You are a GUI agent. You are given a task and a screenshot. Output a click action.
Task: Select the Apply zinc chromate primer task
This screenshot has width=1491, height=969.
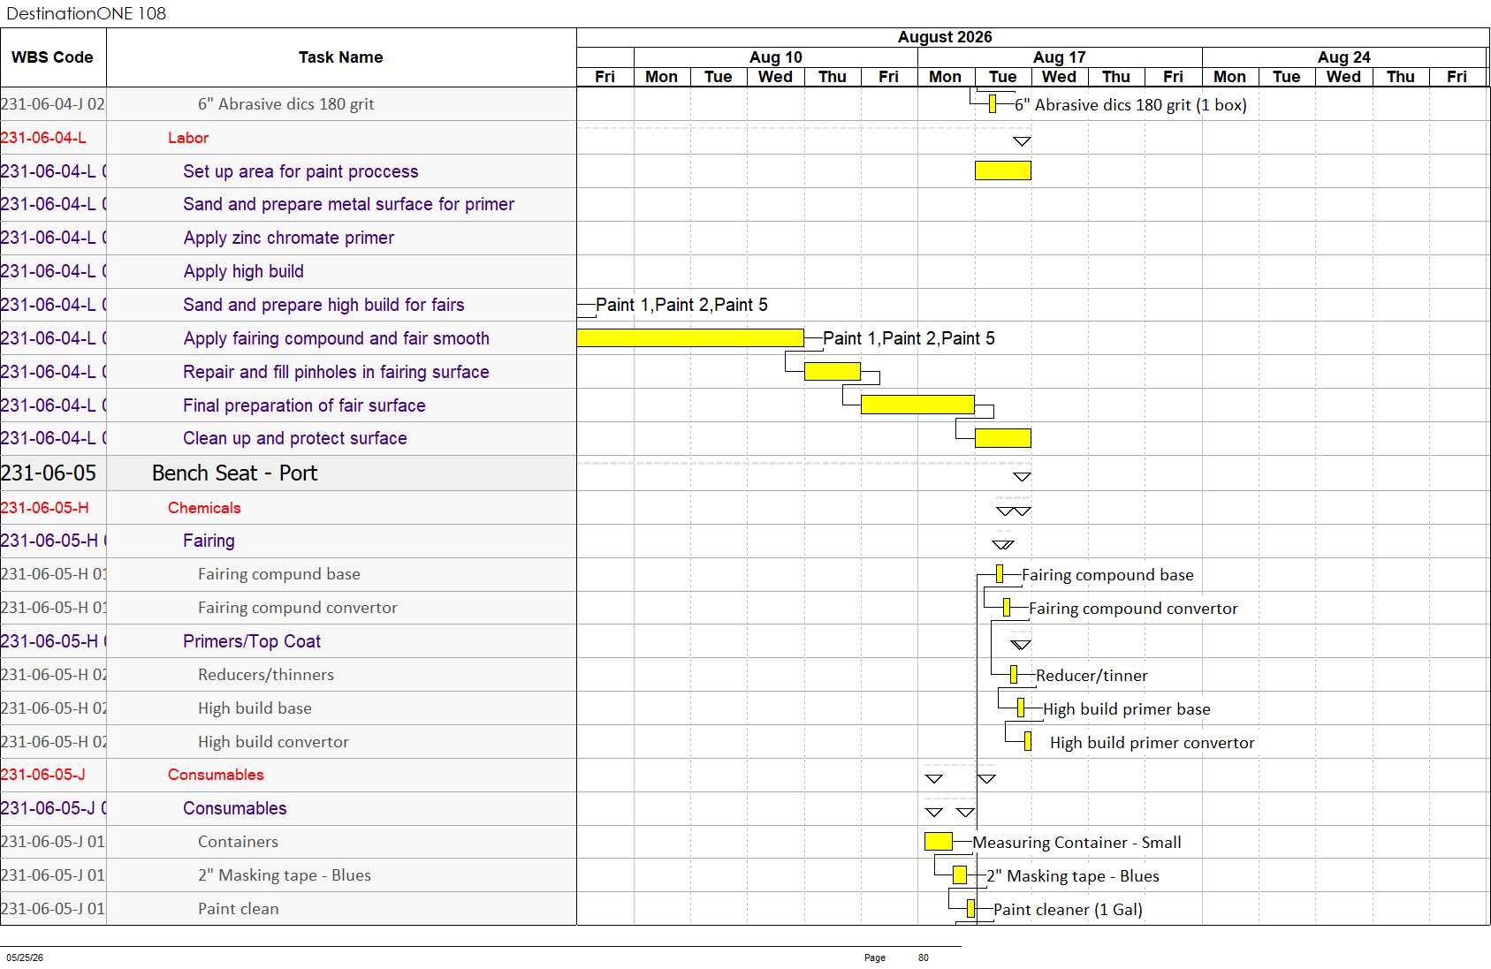tap(289, 238)
